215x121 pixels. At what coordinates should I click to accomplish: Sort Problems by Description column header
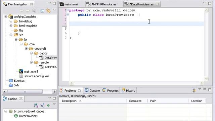[x=93, y=101]
